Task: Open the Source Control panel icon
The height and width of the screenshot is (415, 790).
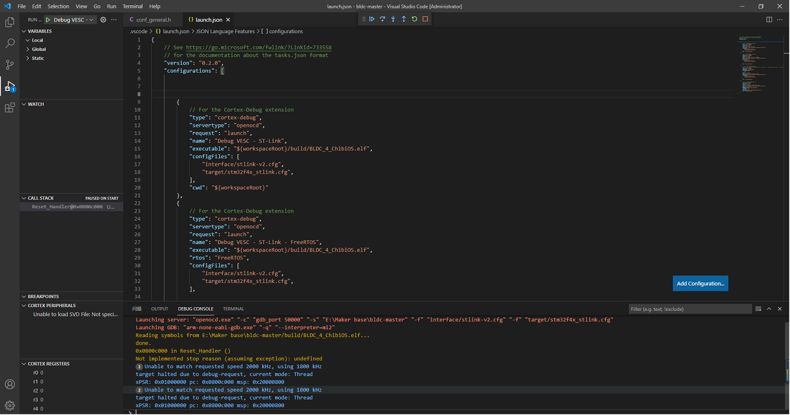Action: [x=9, y=64]
